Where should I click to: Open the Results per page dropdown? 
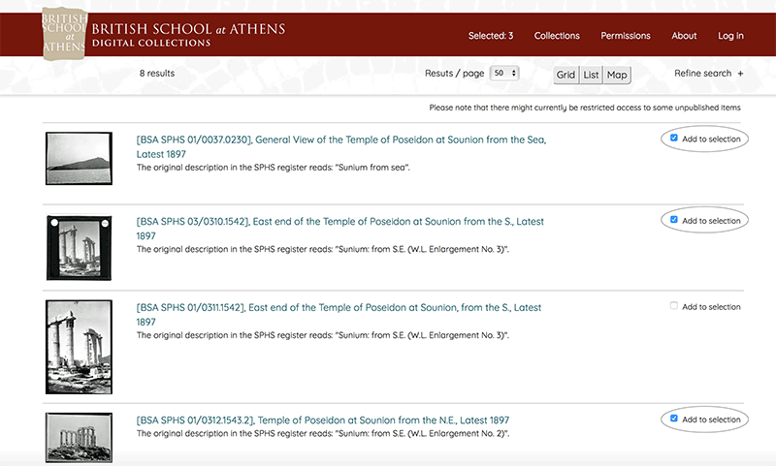(505, 74)
